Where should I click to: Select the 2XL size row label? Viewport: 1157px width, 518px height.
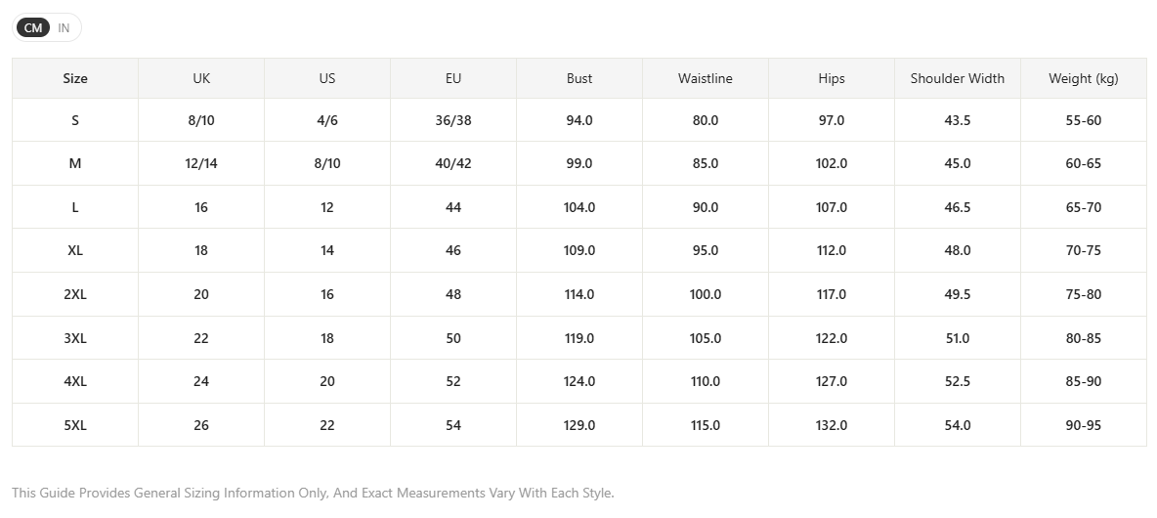click(x=75, y=294)
